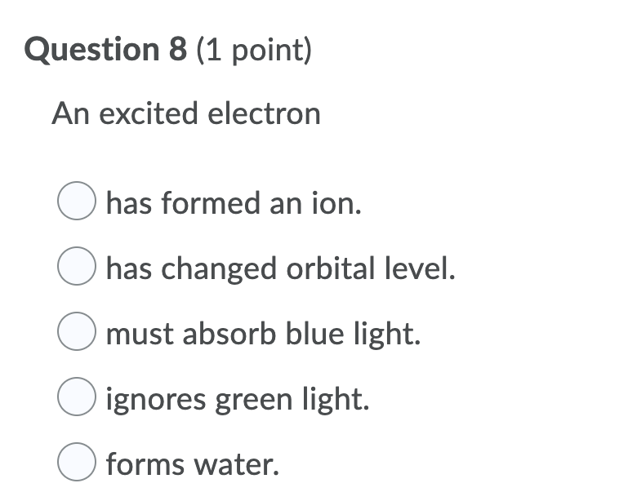Click the 'has formed an ion.' answer text
637x501 pixels.
pos(234,203)
